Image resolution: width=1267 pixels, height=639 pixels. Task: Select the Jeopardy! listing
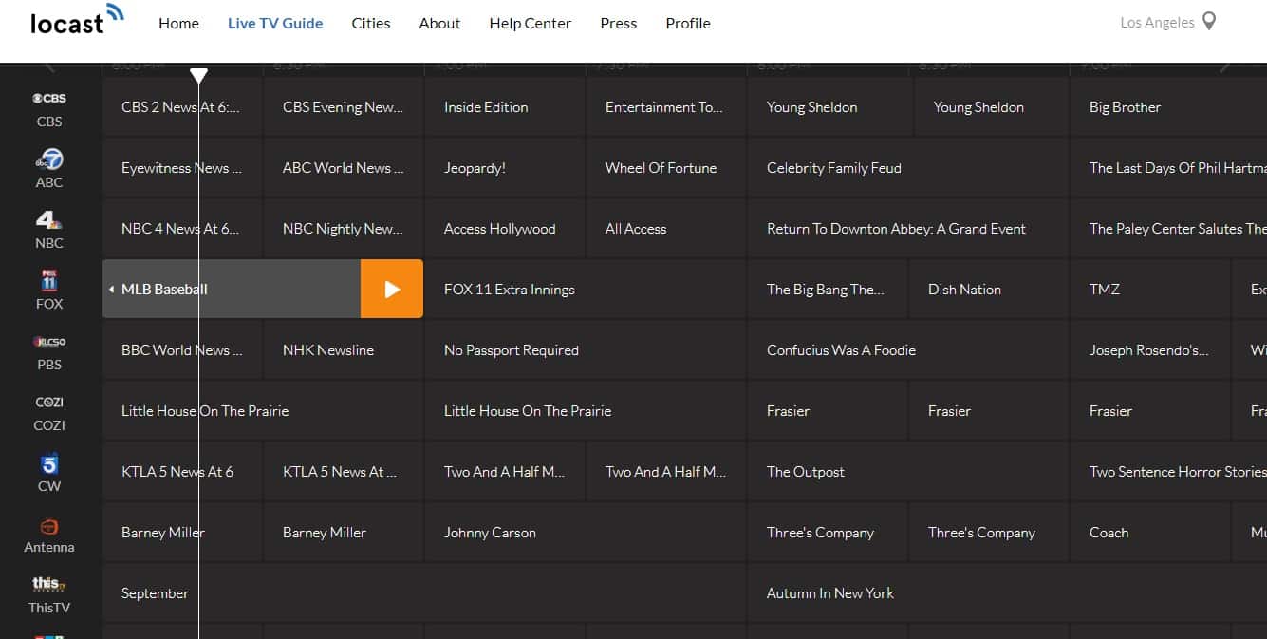click(505, 168)
